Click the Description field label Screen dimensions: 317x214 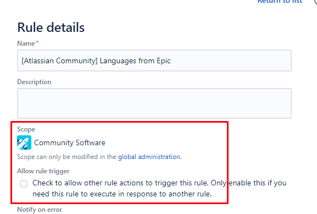click(x=34, y=82)
